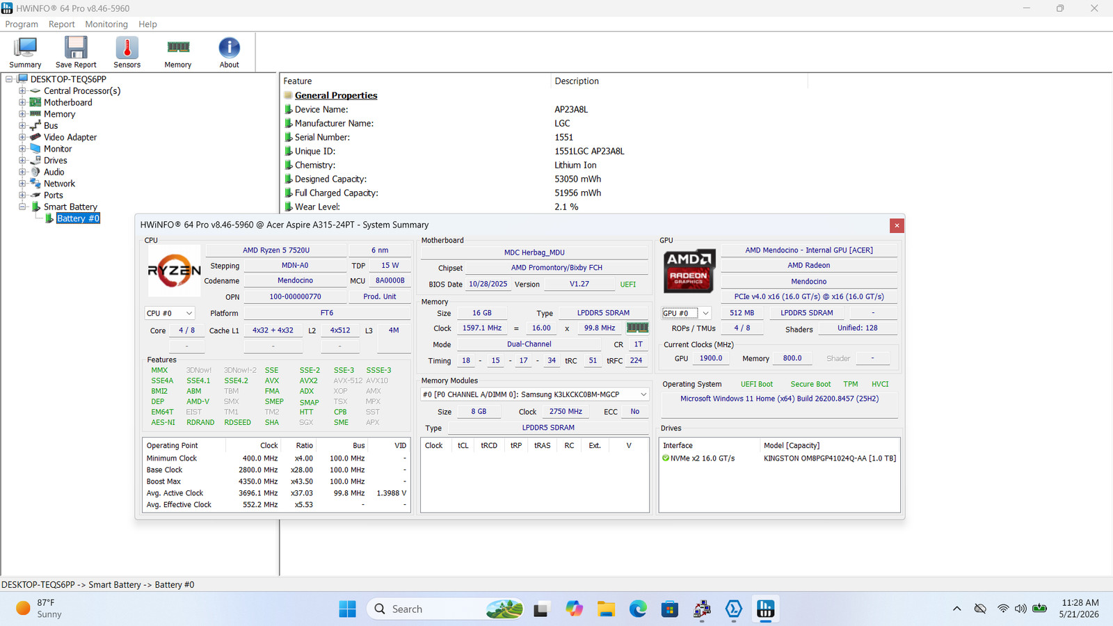Click the Boost Max clock row
Viewport: 1113px width, 626px height.
pos(276,481)
